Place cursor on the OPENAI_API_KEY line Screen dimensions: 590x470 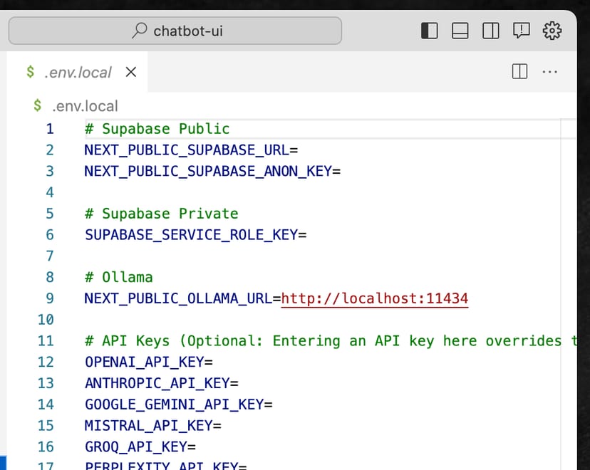148,362
